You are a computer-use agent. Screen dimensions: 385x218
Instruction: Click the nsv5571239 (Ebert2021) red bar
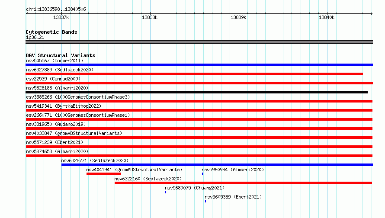click(x=199, y=147)
